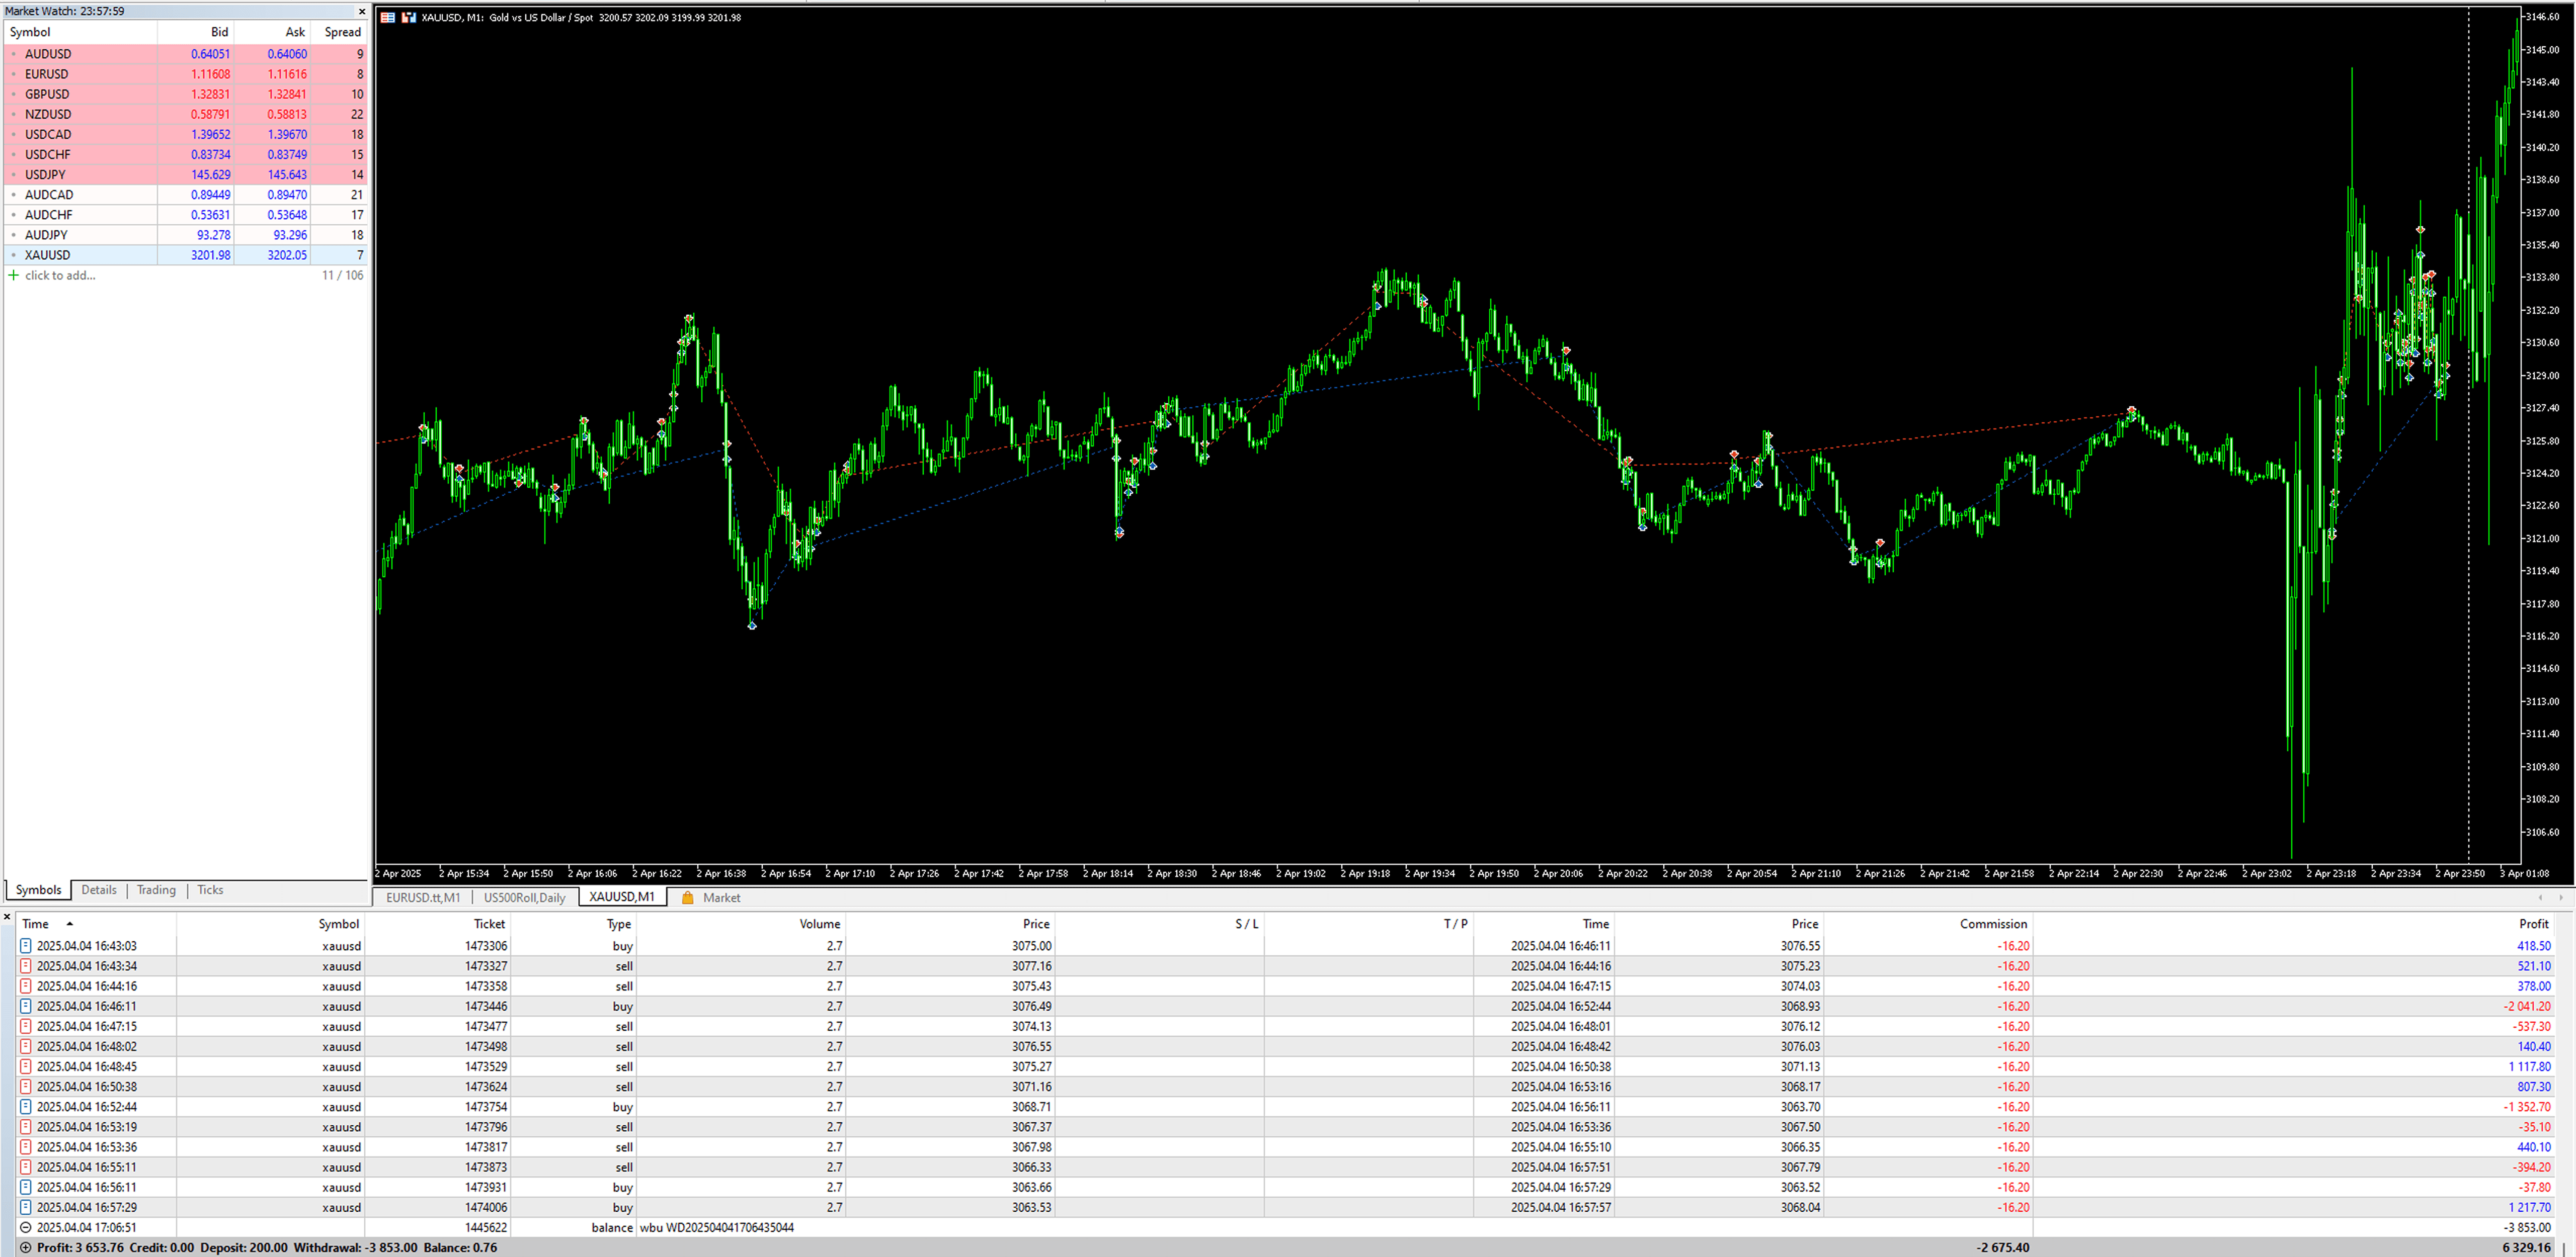
Task: Switch to EURUSD.tt,M1 chart tab
Action: (x=423, y=897)
